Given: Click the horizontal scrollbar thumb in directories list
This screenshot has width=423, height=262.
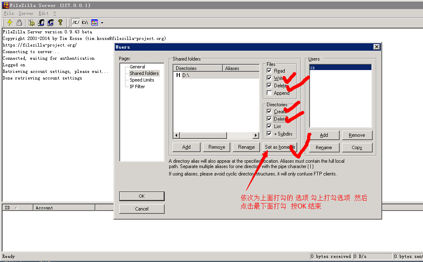Looking at the screenshot, I should coord(203,135).
